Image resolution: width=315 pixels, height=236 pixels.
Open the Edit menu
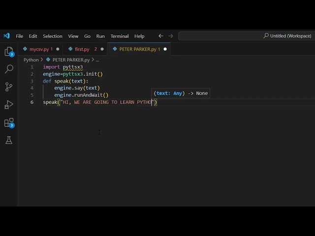pos(33,36)
